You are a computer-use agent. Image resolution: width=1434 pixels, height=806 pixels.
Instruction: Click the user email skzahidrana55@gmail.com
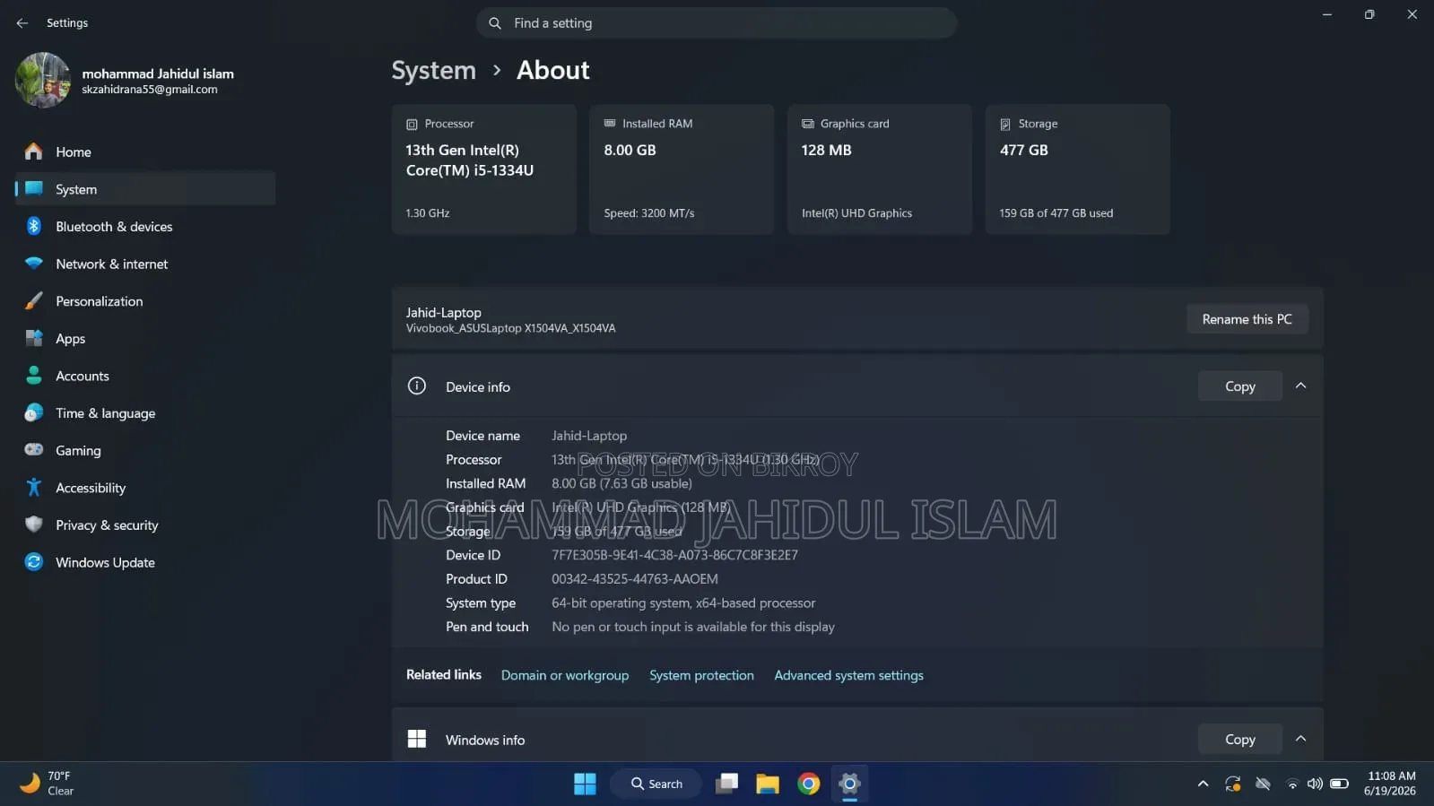click(x=150, y=90)
